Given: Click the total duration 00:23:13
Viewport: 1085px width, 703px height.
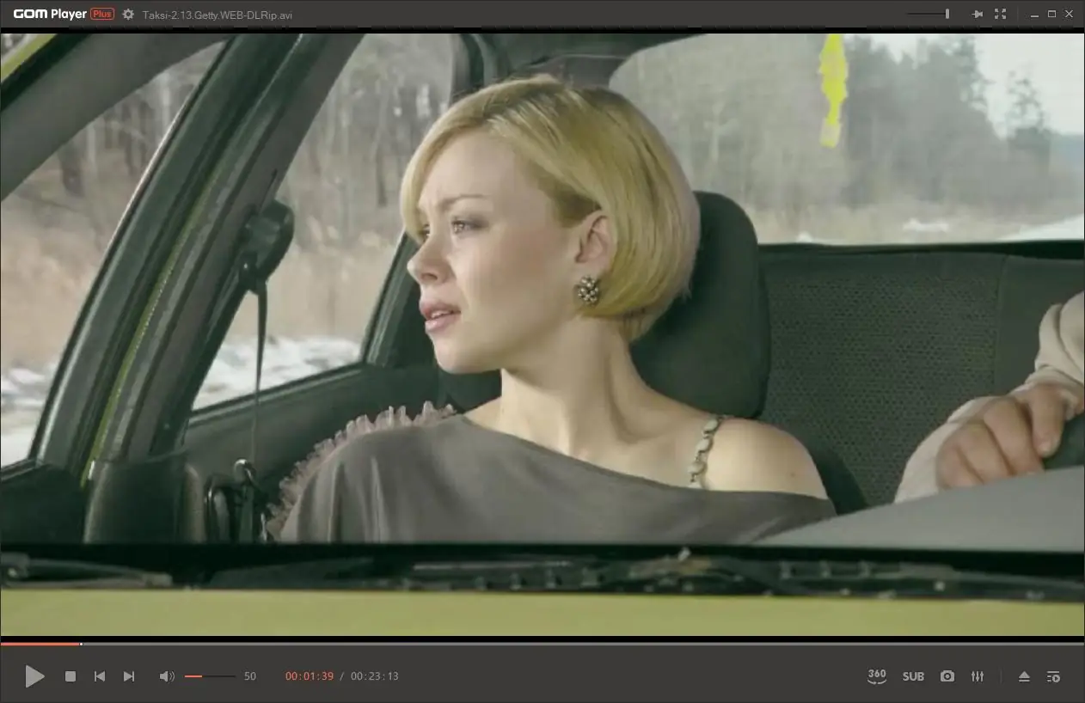Looking at the screenshot, I should click(375, 676).
